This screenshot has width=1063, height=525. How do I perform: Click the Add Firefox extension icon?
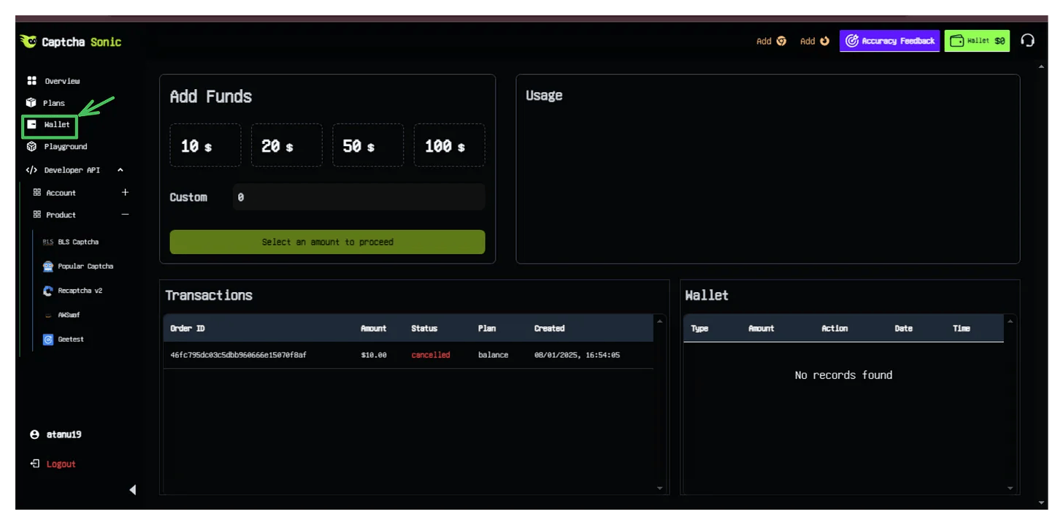coord(824,41)
